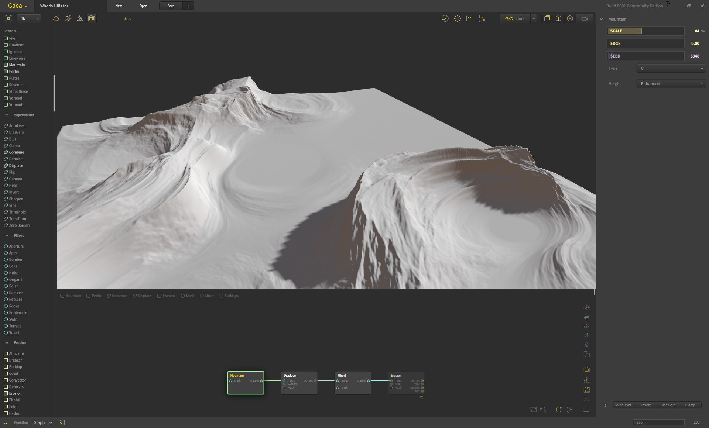Toggle the Perlin quick-node checkbox above graph
The image size is (709, 428).
pyautogui.click(x=89, y=296)
